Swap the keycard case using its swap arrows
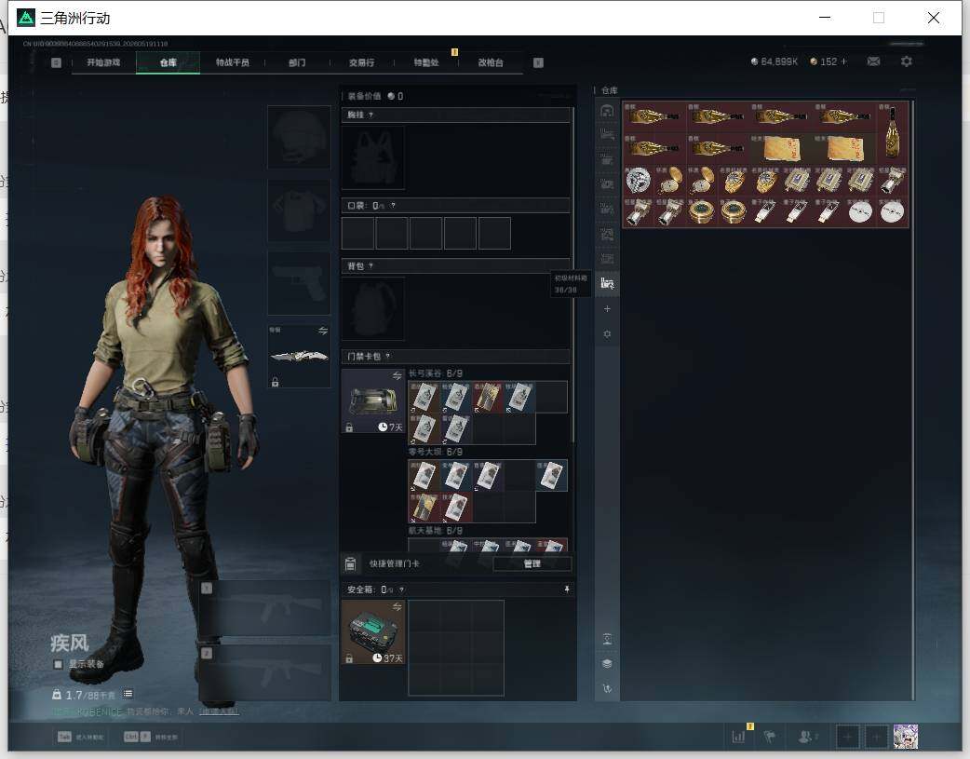The height and width of the screenshot is (759, 970). [x=397, y=376]
